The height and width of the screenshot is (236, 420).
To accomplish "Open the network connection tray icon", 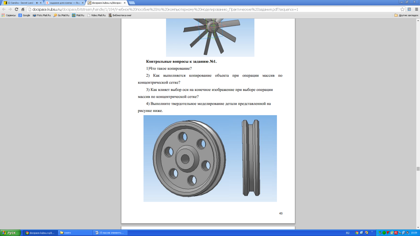I will (x=403, y=233).
